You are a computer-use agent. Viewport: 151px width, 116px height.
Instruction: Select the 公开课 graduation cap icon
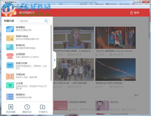click(x=10, y=85)
